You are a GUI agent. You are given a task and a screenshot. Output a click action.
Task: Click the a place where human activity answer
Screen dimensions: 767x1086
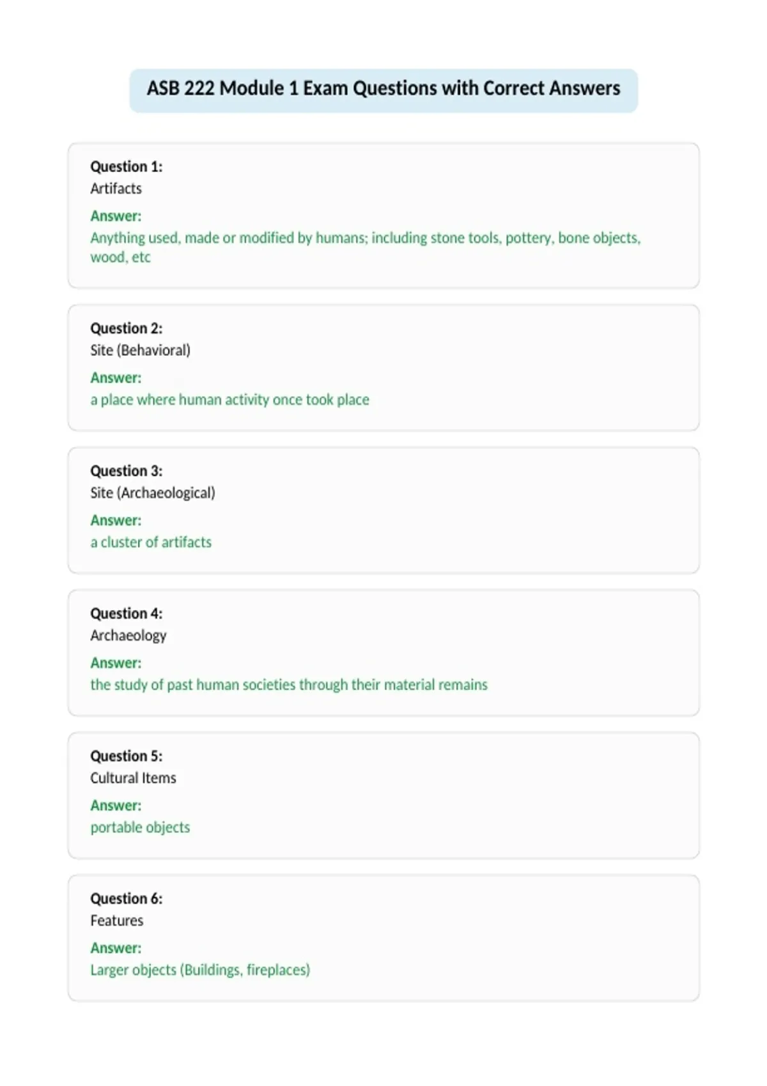(229, 400)
